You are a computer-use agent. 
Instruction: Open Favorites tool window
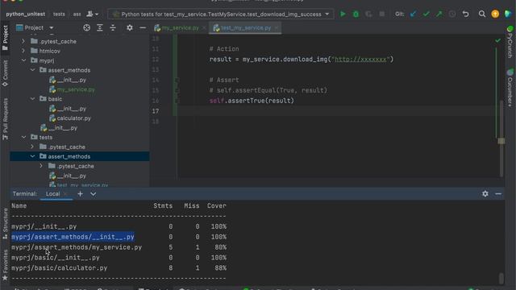point(5,265)
